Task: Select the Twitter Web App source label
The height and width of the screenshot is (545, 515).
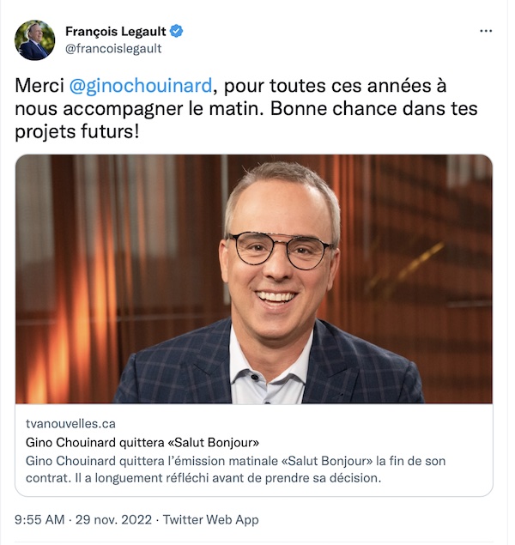Action: click(210, 519)
